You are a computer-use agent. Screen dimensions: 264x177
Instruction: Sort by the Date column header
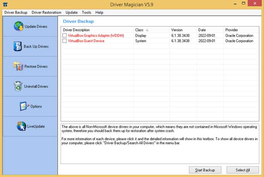tap(210, 30)
